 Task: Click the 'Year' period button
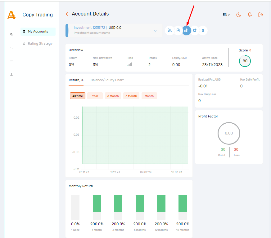pyautogui.click(x=95, y=96)
